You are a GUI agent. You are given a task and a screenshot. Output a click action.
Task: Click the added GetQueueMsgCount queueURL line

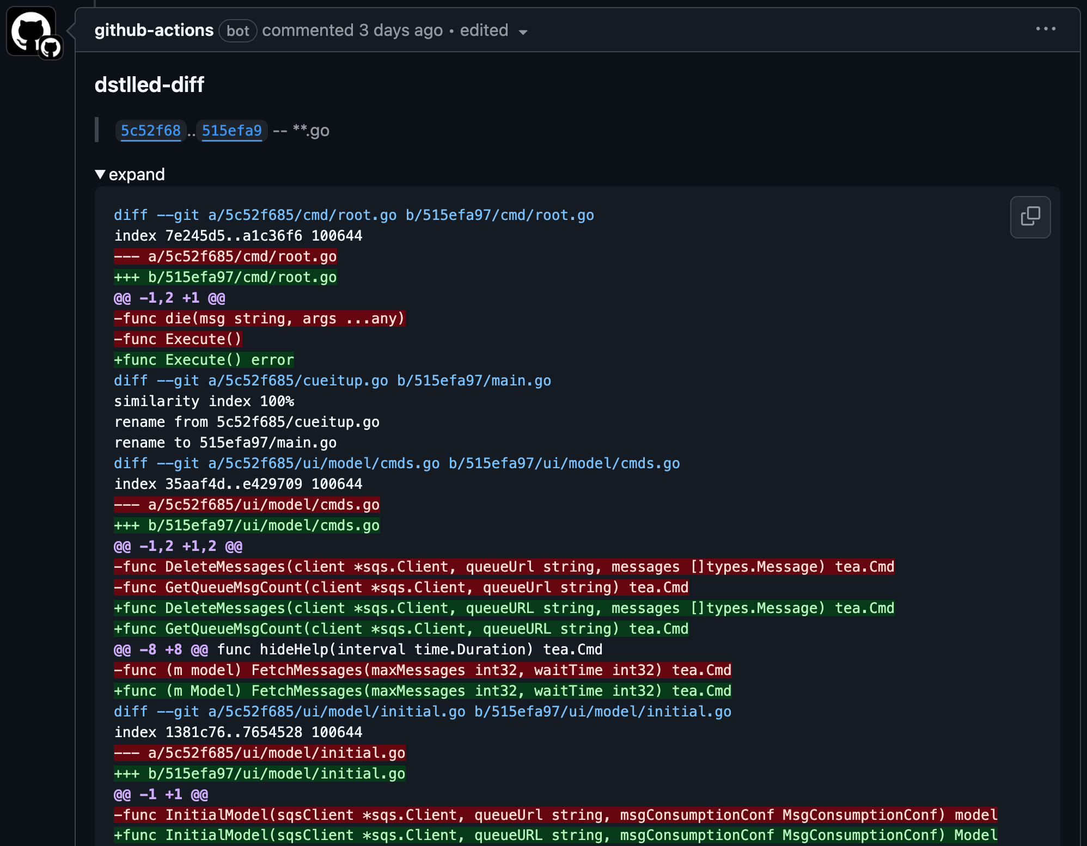pos(401,629)
